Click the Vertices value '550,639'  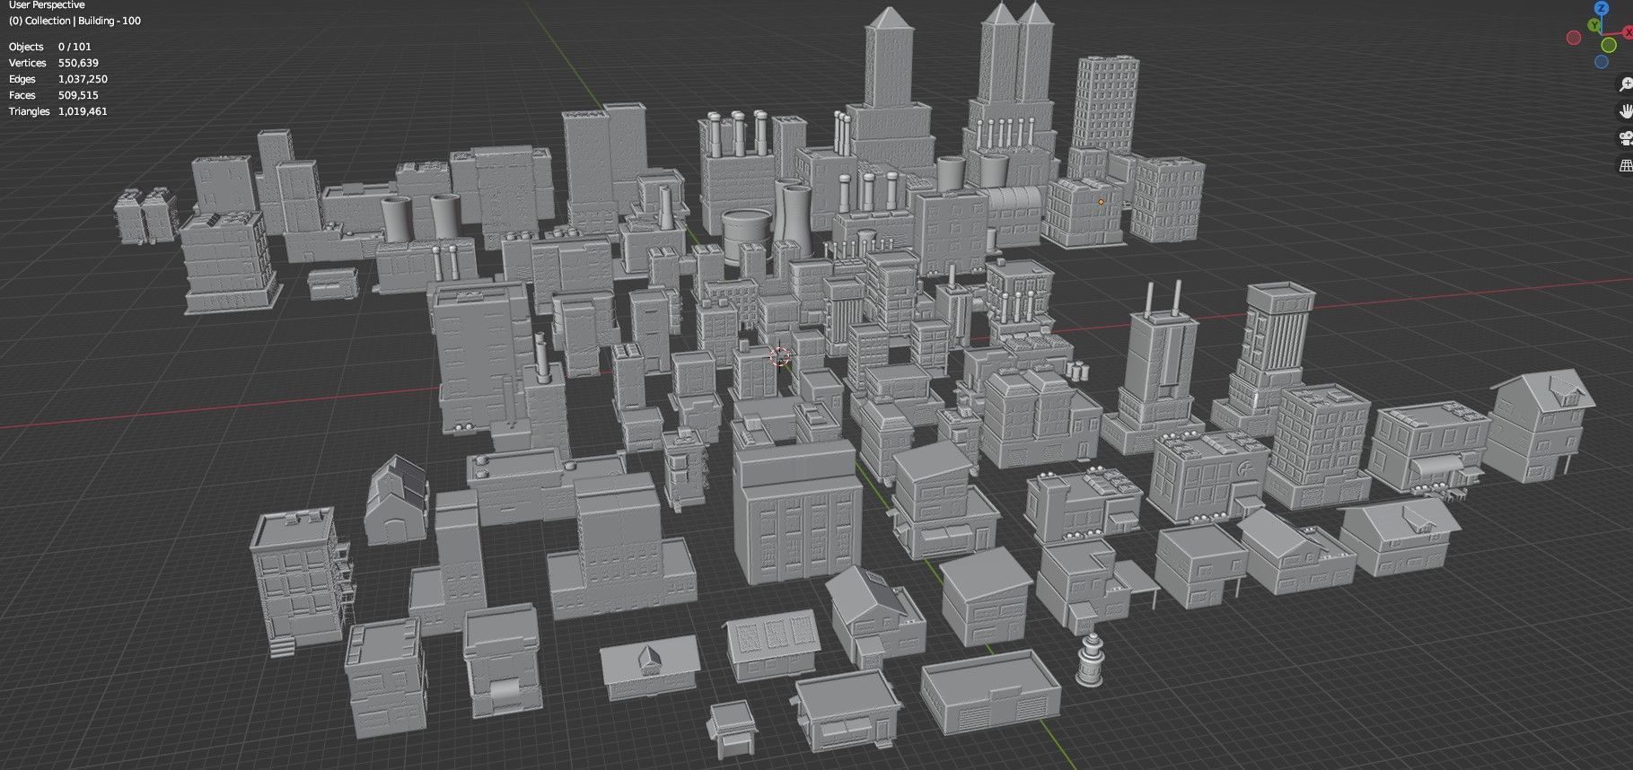pyautogui.click(x=78, y=63)
